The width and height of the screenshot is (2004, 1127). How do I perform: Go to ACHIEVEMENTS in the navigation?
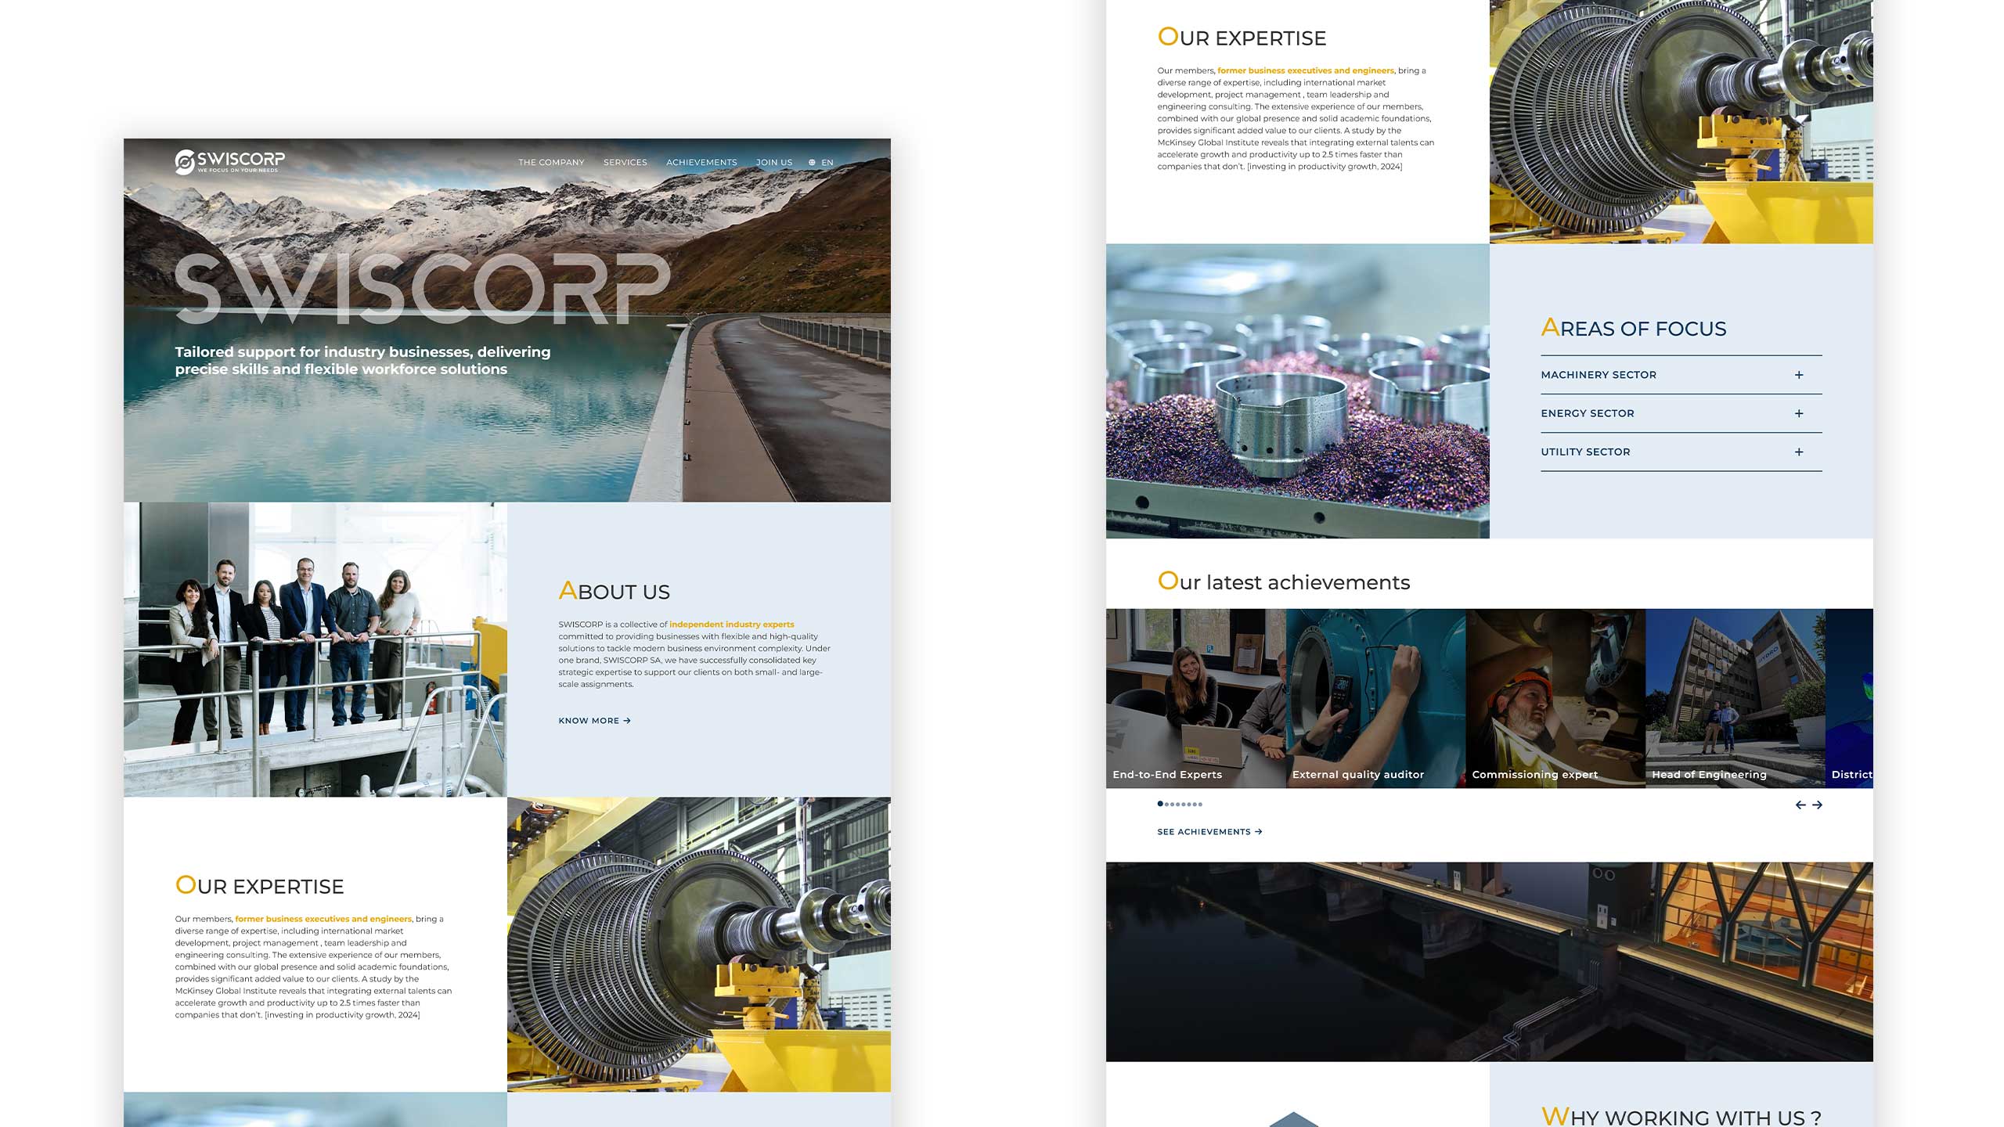point(701,163)
